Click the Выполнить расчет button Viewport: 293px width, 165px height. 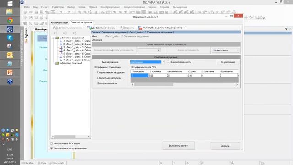179,146
